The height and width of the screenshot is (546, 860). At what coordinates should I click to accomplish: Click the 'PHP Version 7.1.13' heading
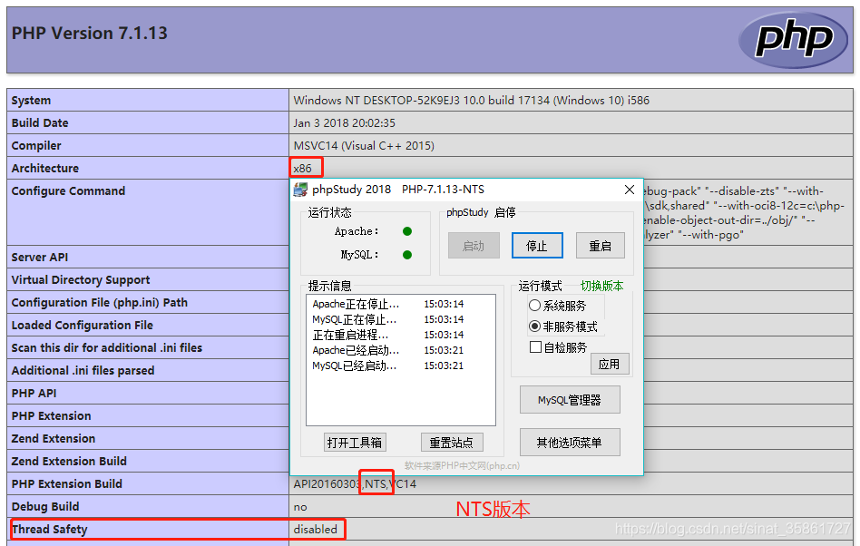90,34
